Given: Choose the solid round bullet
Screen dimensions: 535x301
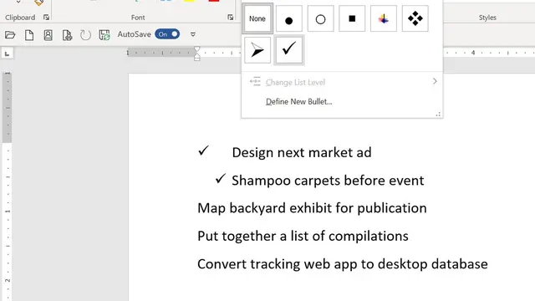Looking at the screenshot, I should click(x=288, y=18).
